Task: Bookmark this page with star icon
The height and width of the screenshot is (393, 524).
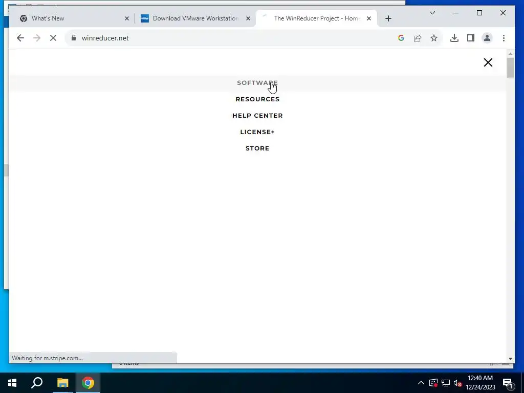Action: click(x=434, y=38)
